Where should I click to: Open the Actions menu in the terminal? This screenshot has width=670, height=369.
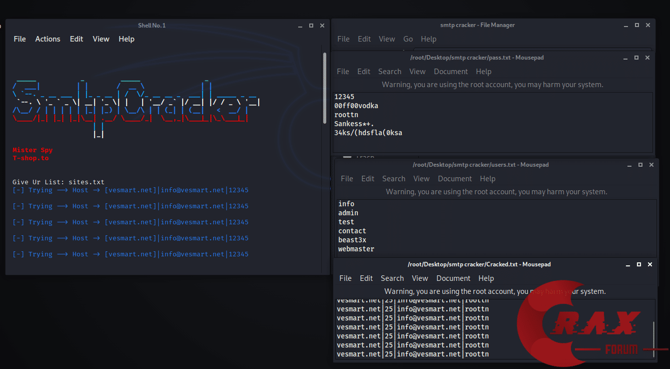(48, 39)
